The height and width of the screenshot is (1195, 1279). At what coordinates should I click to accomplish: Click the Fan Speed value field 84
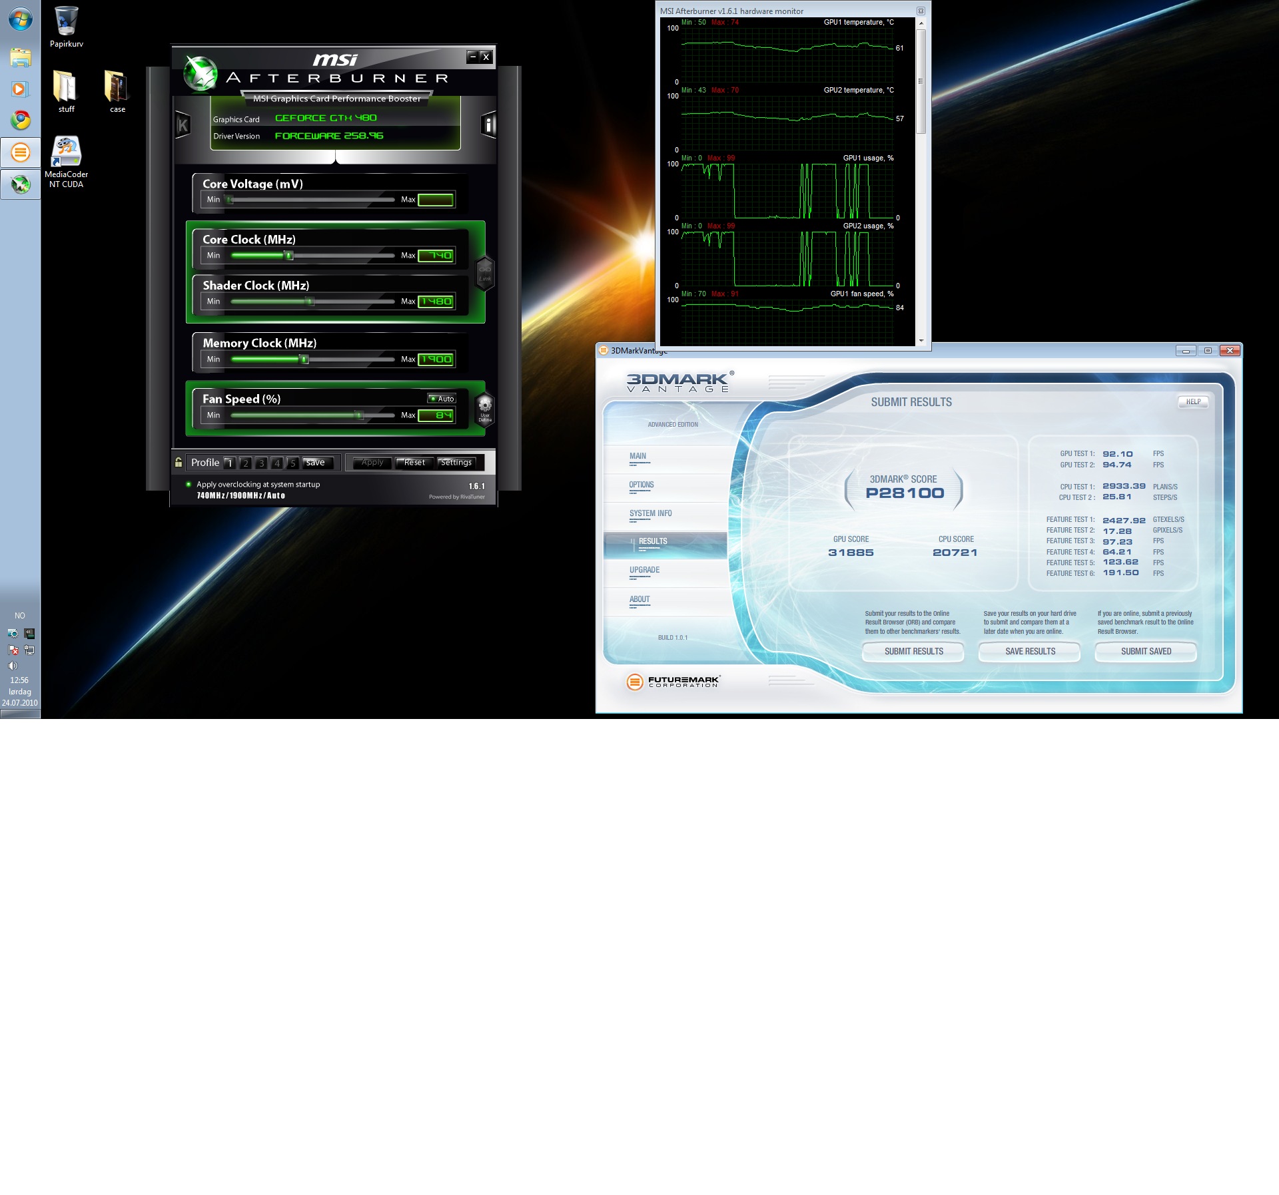[436, 415]
